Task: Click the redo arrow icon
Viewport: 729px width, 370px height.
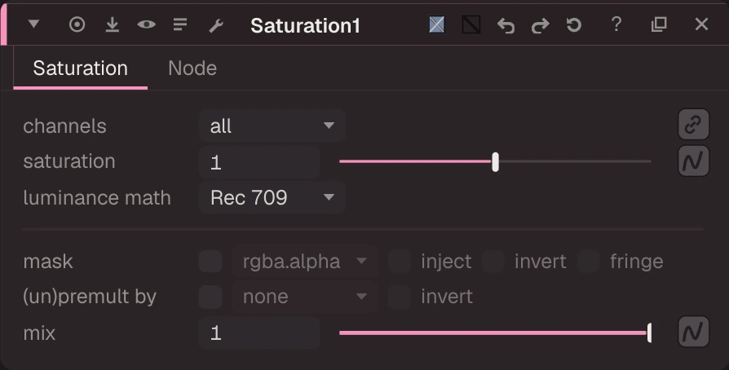Action: pos(540,25)
